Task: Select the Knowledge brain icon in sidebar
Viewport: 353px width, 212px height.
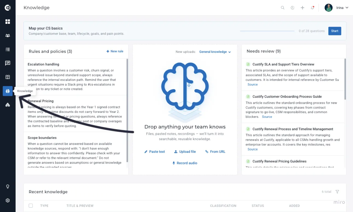Action: [x=8, y=91]
